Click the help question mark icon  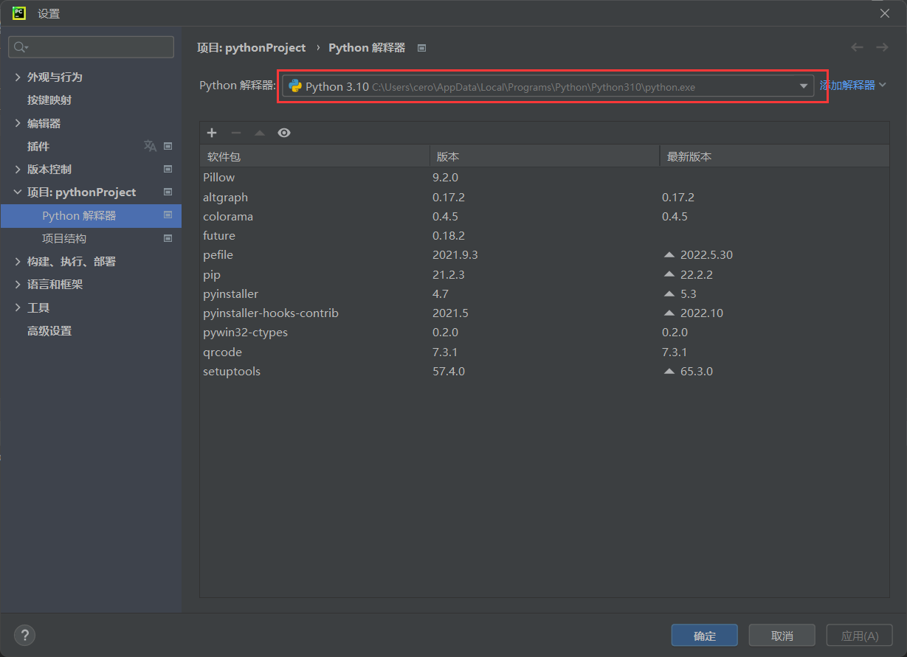click(24, 635)
